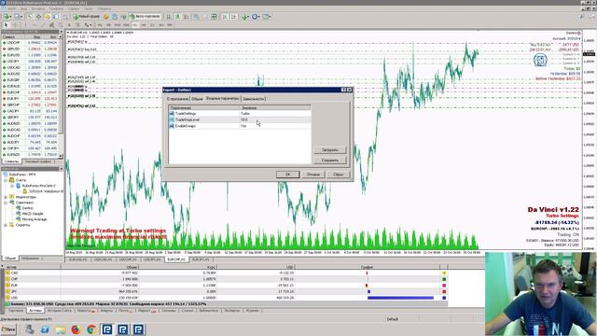Collapse the Советники node in Navigator
Viewport: 597px width, 336px height.
pos(6,203)
